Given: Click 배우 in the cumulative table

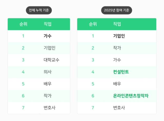Looking at the screenshot, I should (x=48, y=84).
